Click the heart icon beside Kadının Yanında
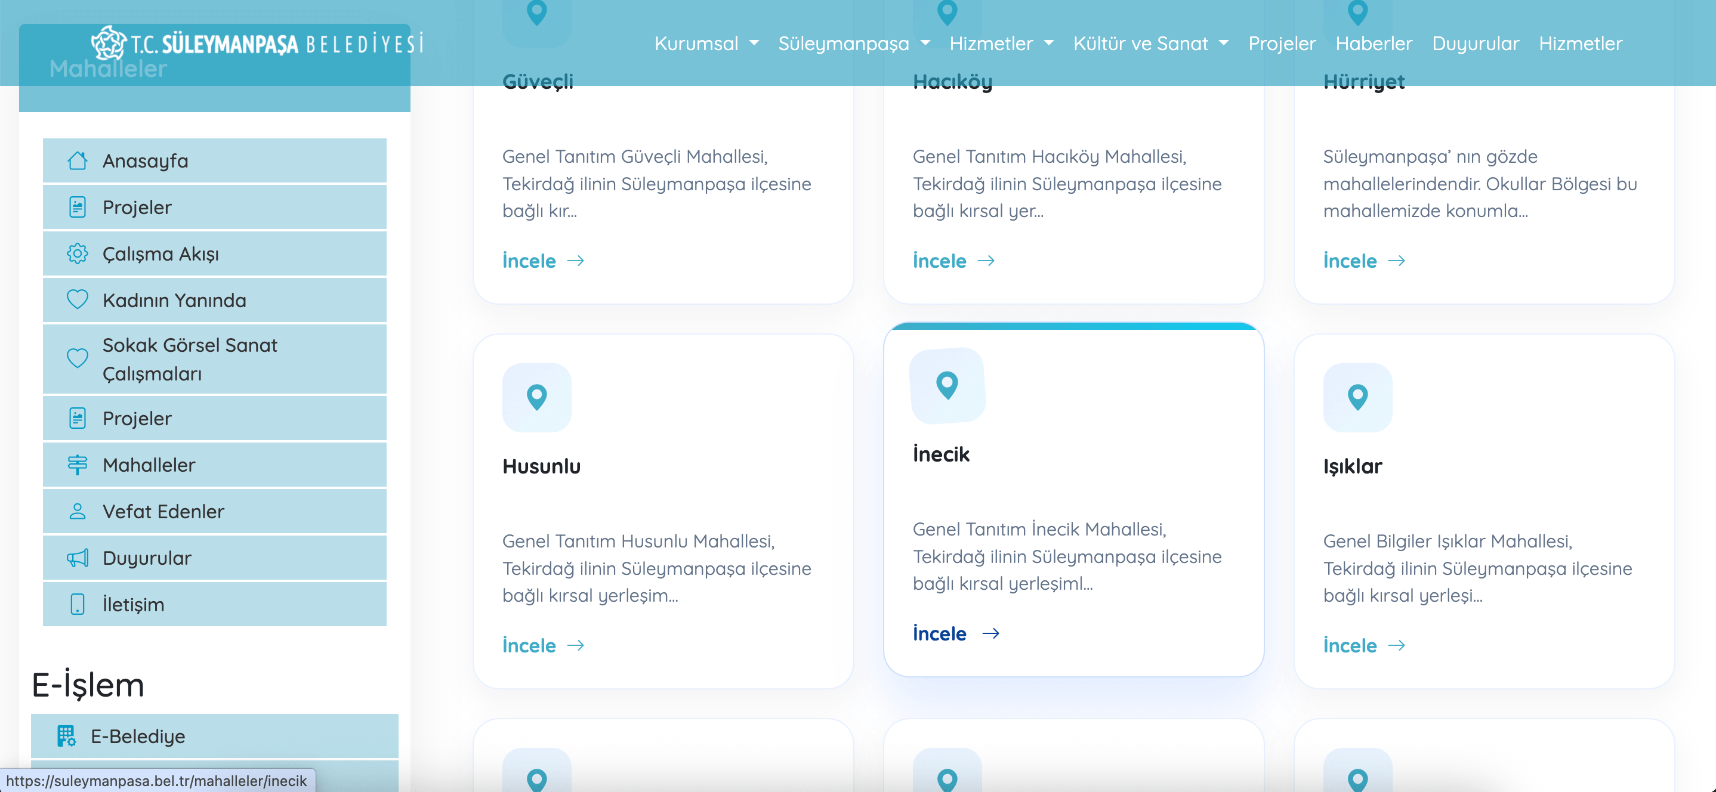The height and width of the screenshot is (792, 1716). coord(78,300)
